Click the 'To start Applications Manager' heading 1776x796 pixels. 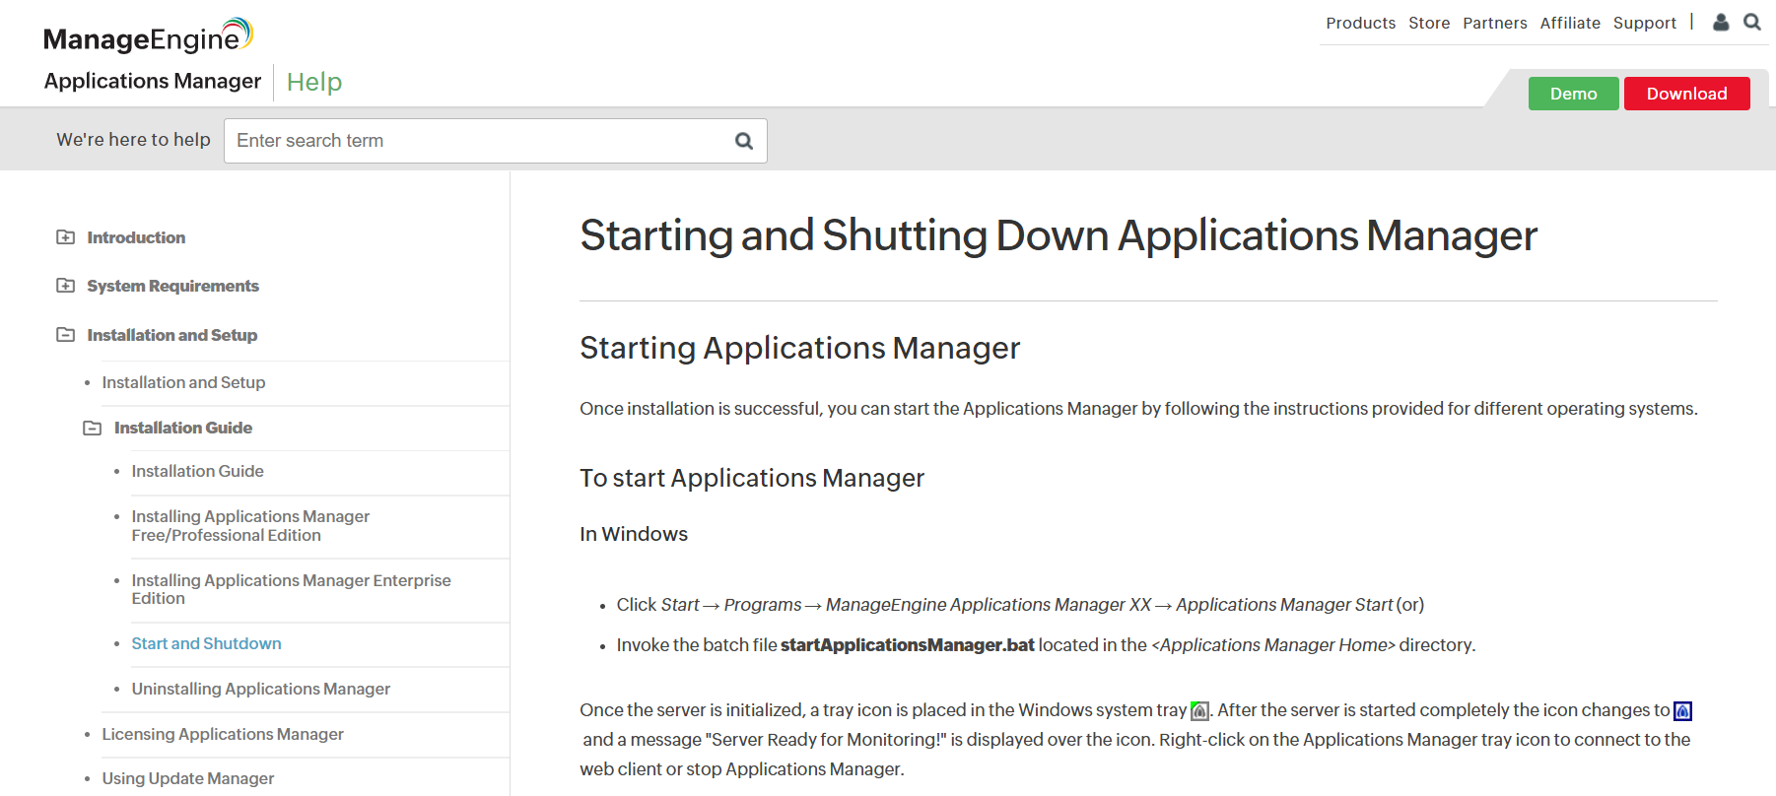751,478
